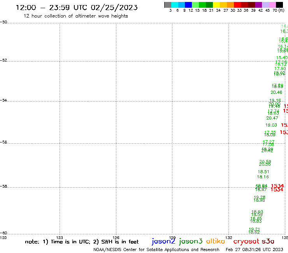Image resolution: width=288 pixels, height=253 pixels.
Task: Click subtitle '12 hour collection of altimeter wave heights'
Action: tap(76, 16)
